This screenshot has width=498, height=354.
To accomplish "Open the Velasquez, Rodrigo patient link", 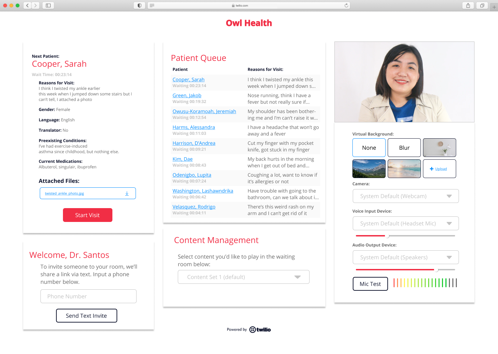I will click(194, 207).
